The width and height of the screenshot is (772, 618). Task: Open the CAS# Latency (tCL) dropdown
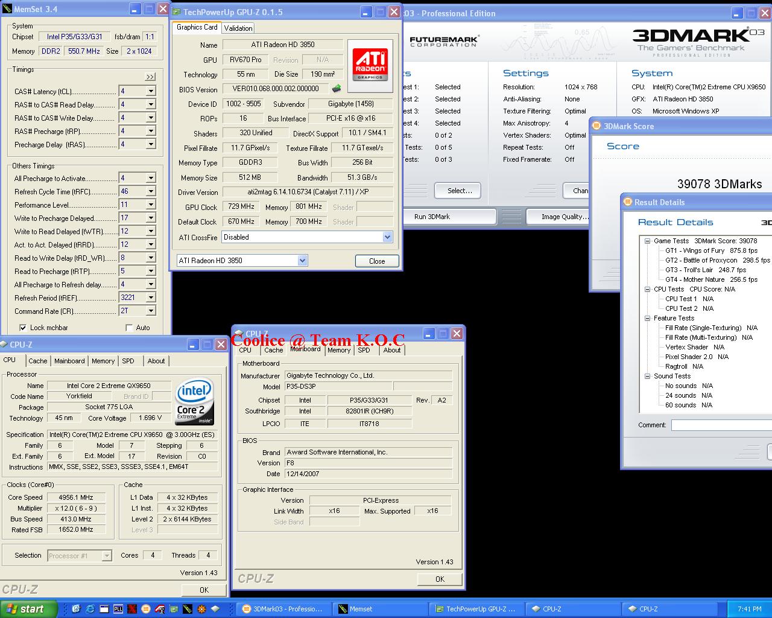pyautogui.click(x=151, y=91)
